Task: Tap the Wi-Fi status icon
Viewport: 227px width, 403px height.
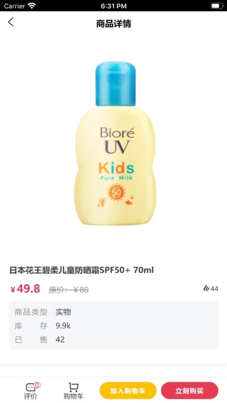Action: point(32,6)
